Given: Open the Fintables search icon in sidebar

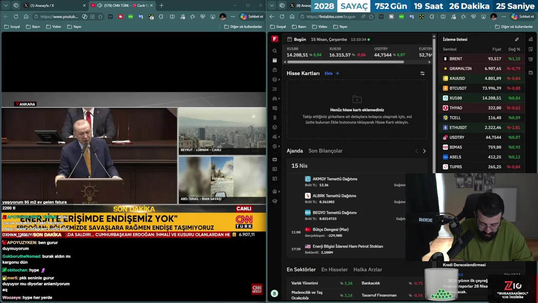Looking at the screenshot, I should (274, 50).
